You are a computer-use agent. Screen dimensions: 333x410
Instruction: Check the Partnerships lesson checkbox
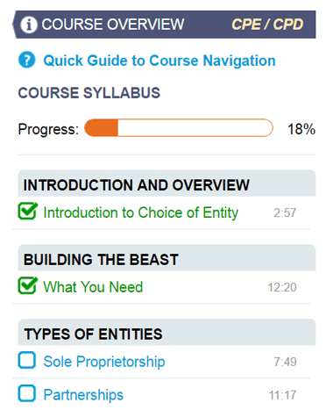[27, 393]
